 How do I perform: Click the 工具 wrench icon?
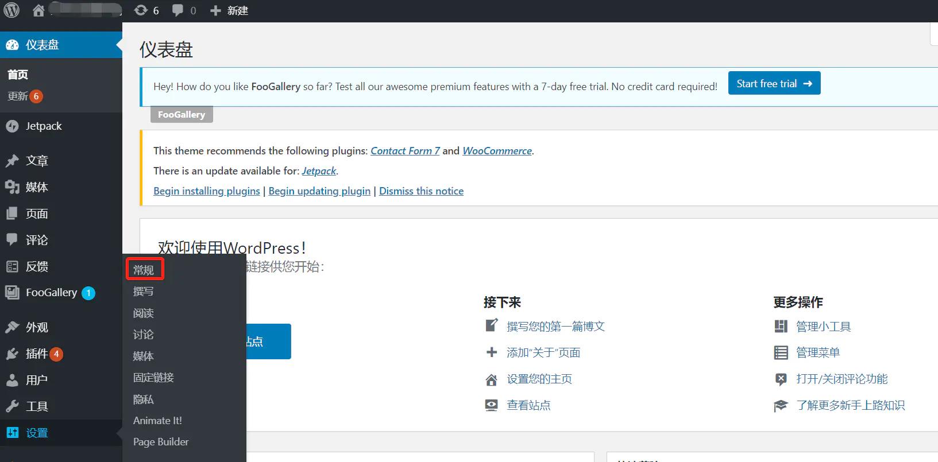(12, 406)
